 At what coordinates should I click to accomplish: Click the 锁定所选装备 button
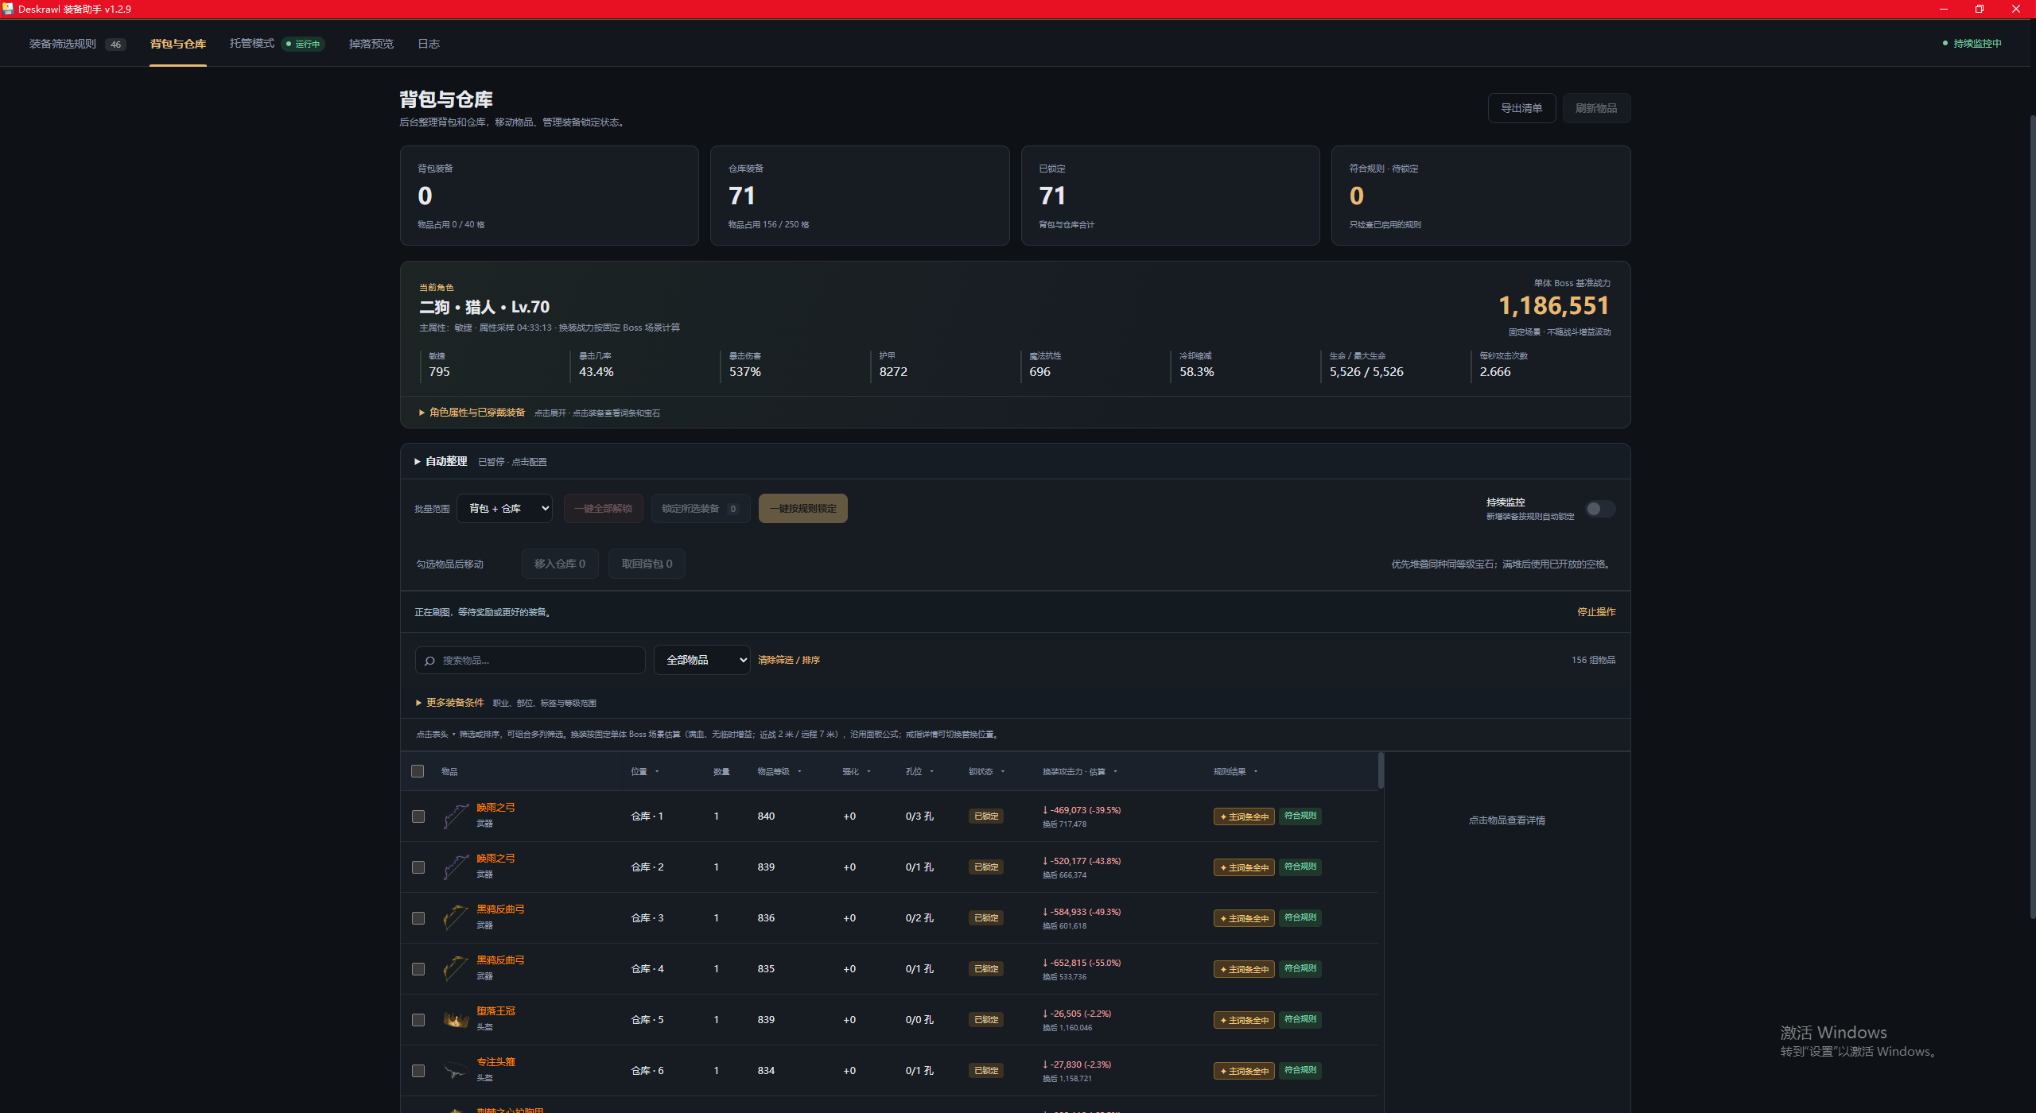(701, 509)
